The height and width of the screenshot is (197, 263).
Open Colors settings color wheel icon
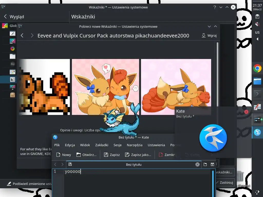click(x=13, y=48)
